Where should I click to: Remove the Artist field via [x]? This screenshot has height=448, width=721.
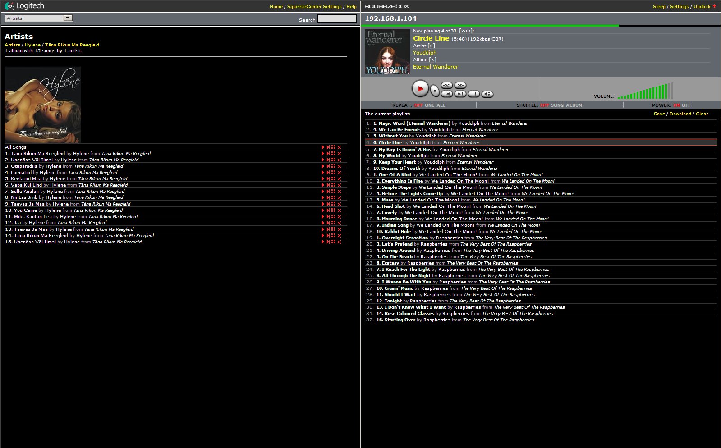point(432,46)
